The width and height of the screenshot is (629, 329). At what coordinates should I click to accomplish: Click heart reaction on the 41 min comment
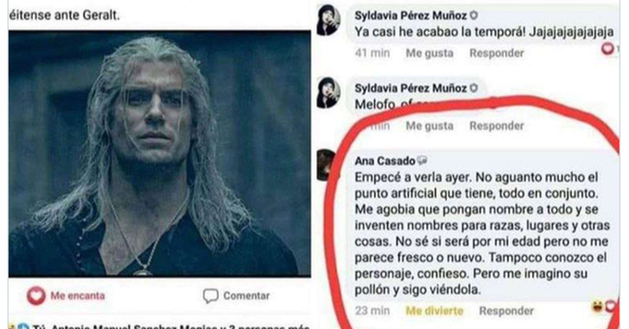point(607,49)
